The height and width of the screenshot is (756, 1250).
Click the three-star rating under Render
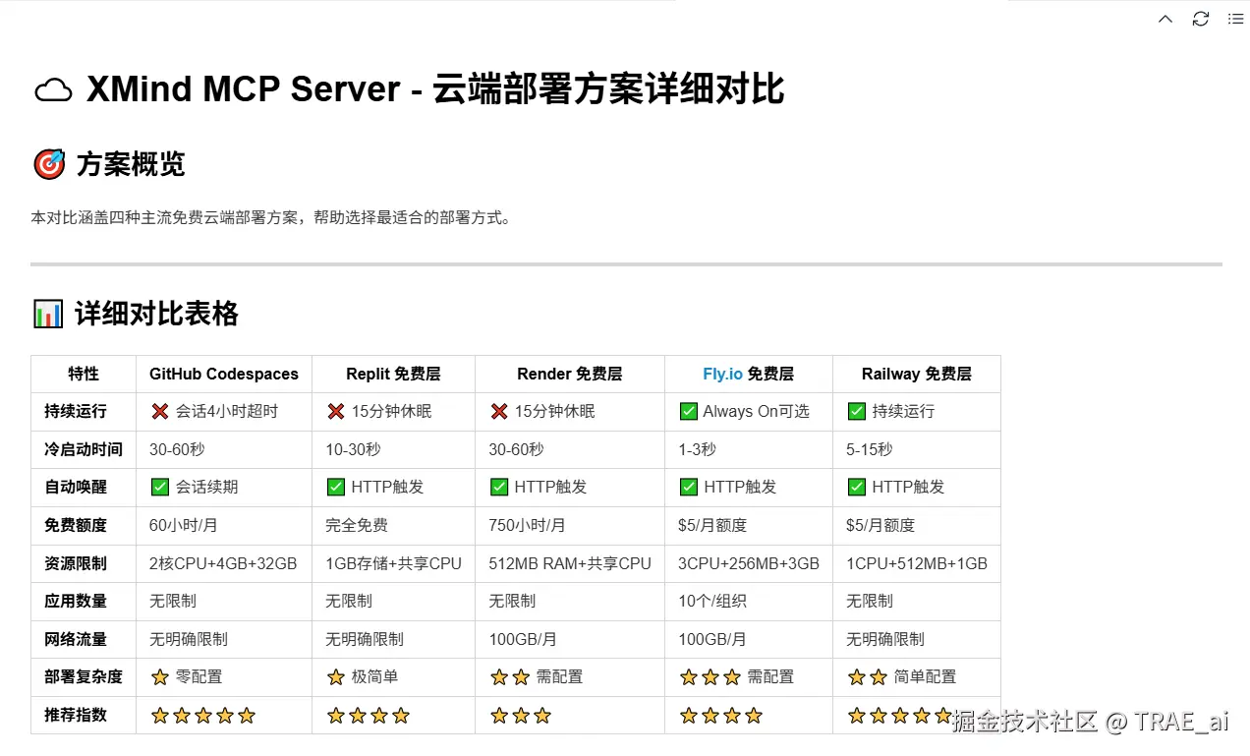coord(521,715)
